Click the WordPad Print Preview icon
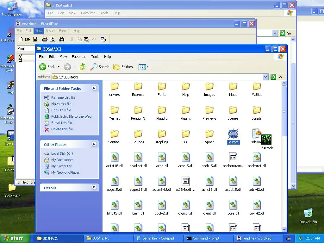The image size is (324, 243). pos(52,39)
